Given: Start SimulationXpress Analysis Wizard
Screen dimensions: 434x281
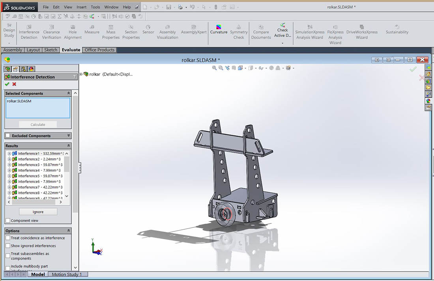Looking at the screenshot, I should (x=310, y=32).
